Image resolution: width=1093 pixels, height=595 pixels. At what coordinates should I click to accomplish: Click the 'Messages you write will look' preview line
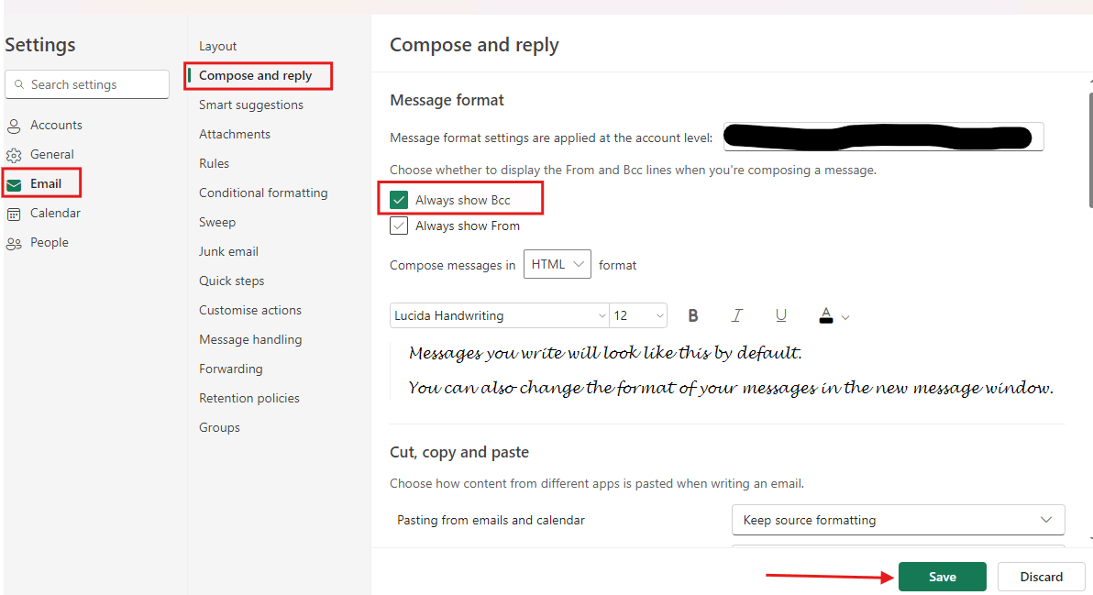point(605,353)
